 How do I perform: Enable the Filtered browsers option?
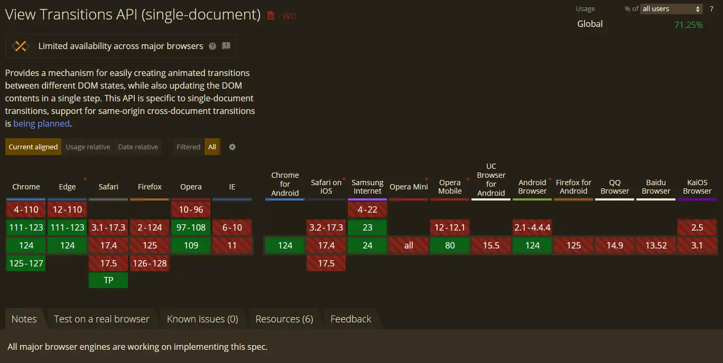188,147
